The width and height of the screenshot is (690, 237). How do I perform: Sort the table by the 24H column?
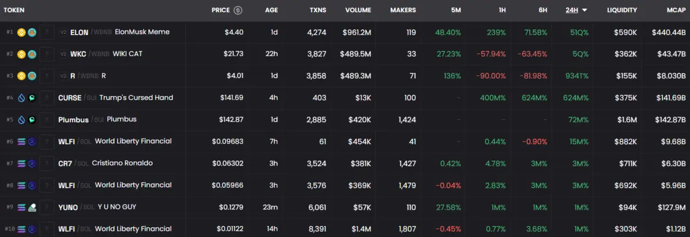click(x=571, y=10)
